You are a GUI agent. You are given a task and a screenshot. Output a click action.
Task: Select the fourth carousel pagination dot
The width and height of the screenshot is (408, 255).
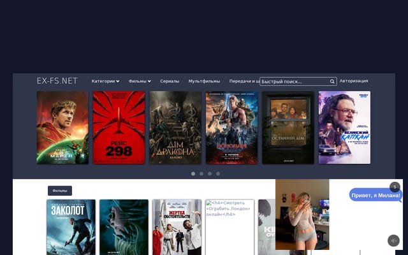(x=218, y=173)
